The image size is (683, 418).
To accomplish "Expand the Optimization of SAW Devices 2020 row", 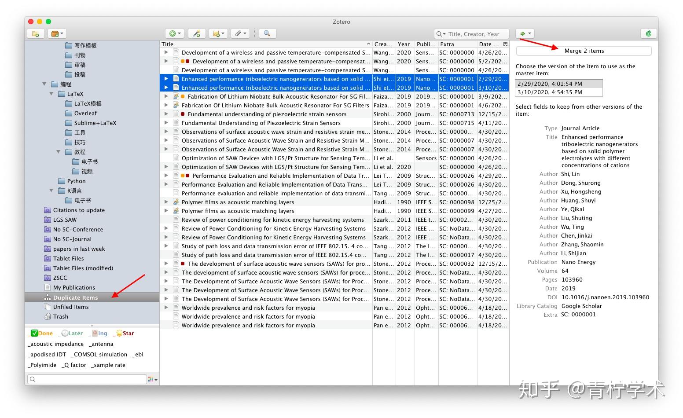I will (166, 167).
